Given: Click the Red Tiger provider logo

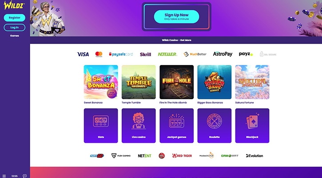Looking at the screenshot, I should 182,156.
